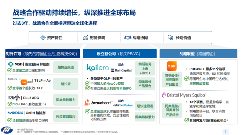Click the Bristol Myers Squibb logo

(184, 95)
